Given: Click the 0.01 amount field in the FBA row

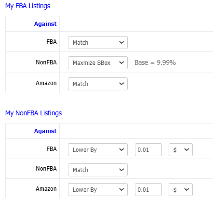Looking at the screenshot, I should (x=148, y=149).
